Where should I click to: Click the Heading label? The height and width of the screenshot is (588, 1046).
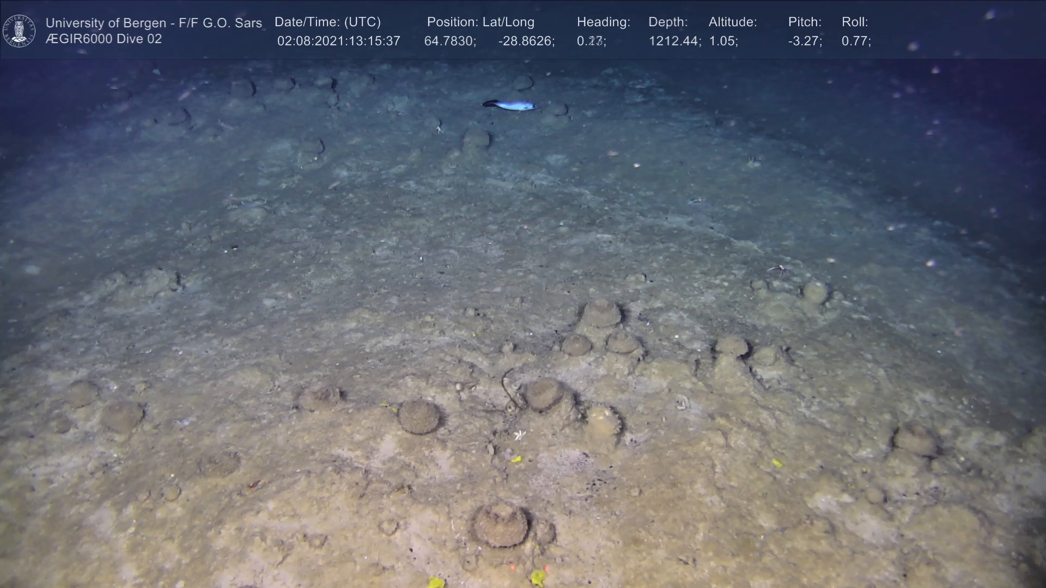[603, 22]
